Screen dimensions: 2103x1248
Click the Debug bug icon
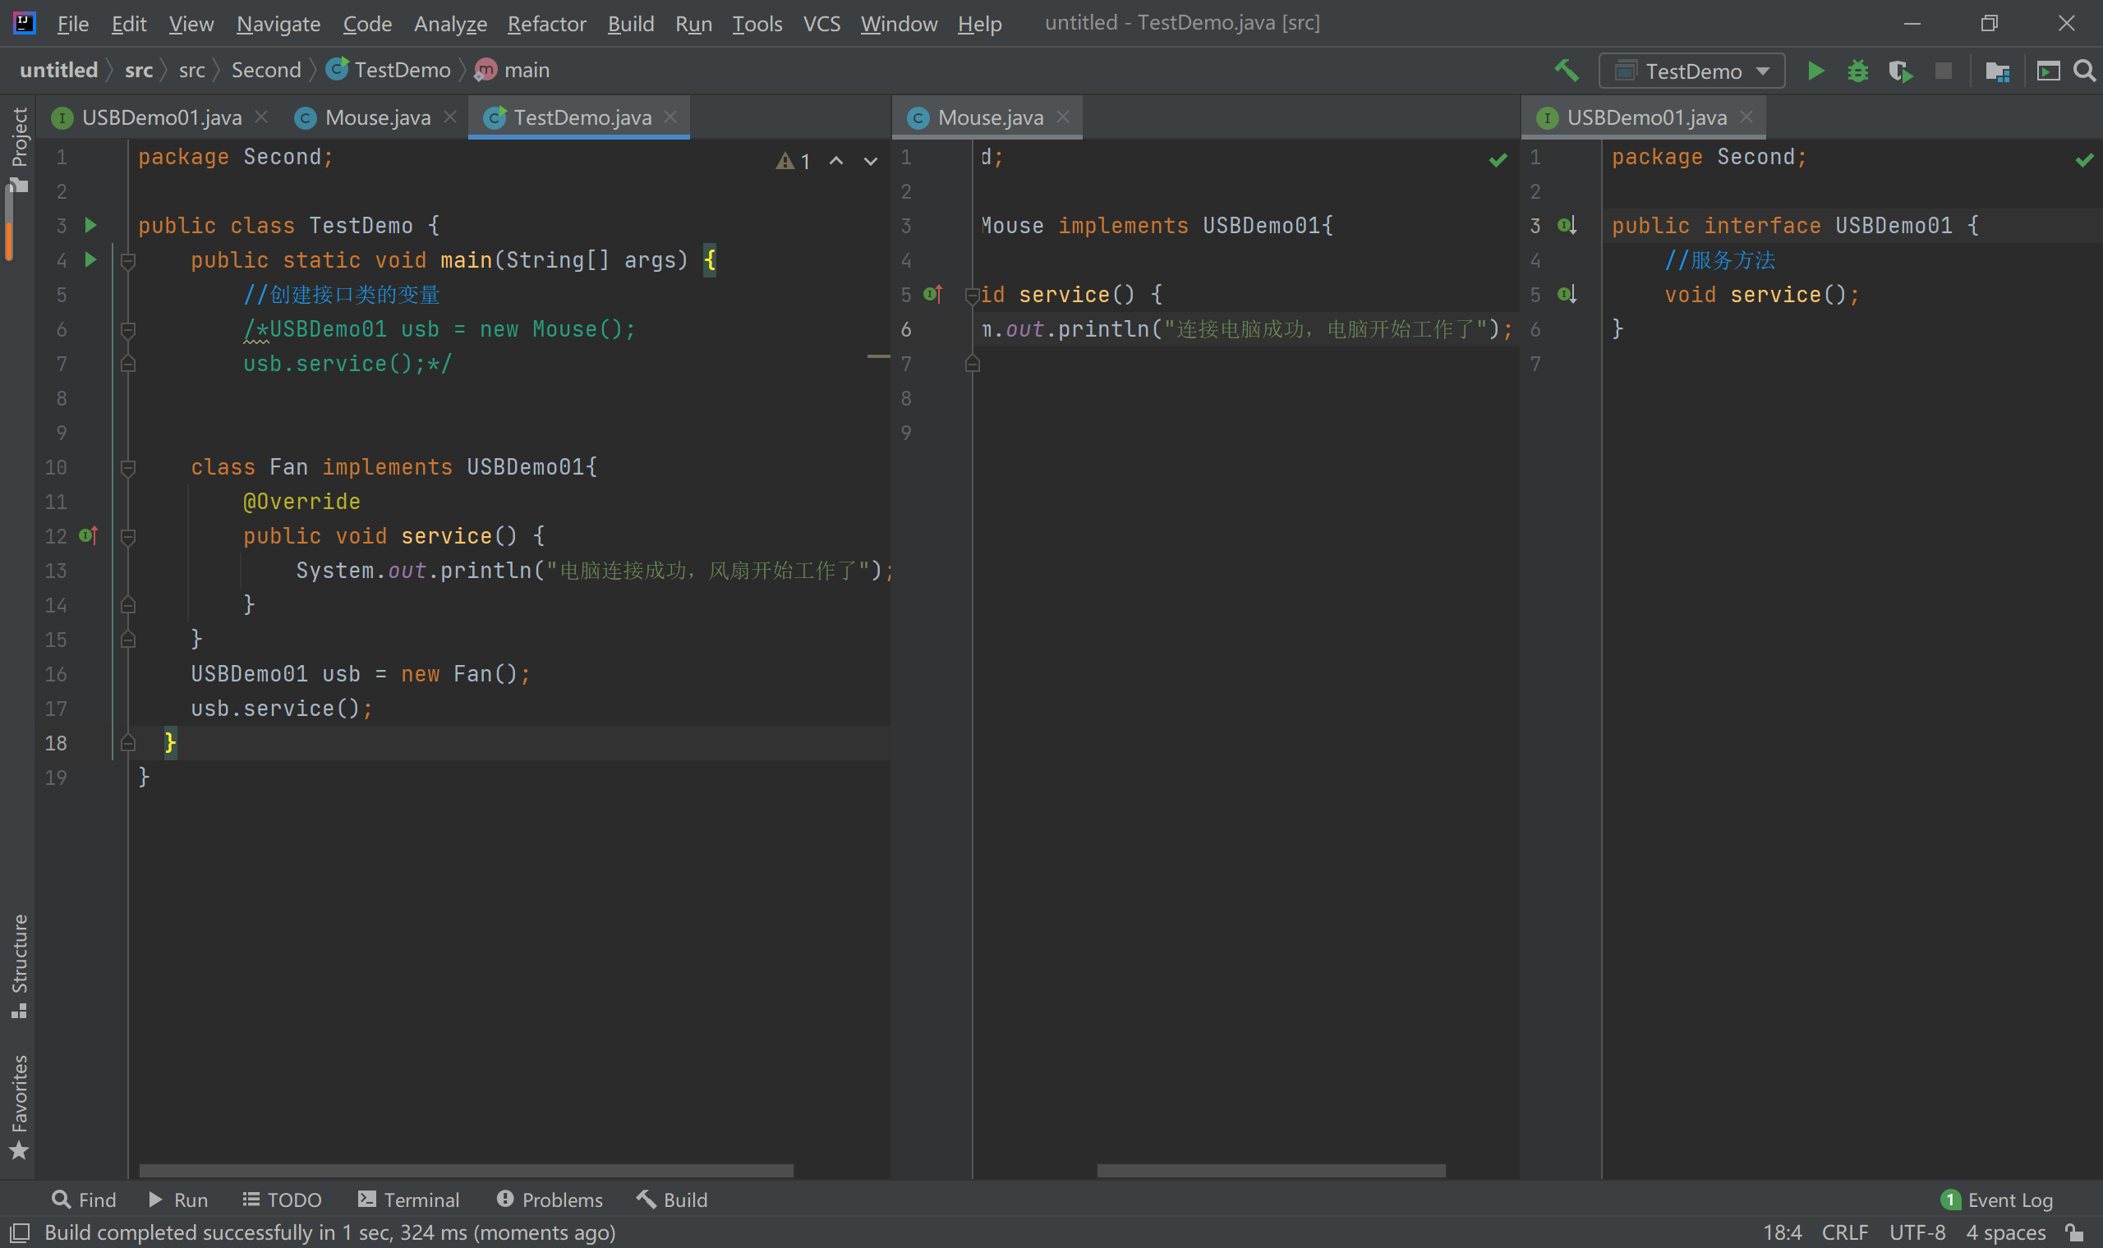click(1857, 71)
